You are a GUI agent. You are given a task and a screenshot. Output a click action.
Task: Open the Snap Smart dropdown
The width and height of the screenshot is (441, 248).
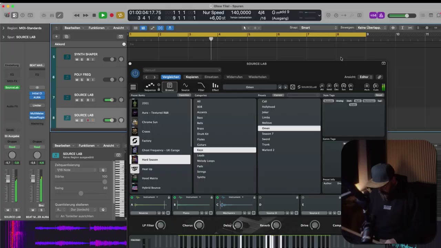319,28
